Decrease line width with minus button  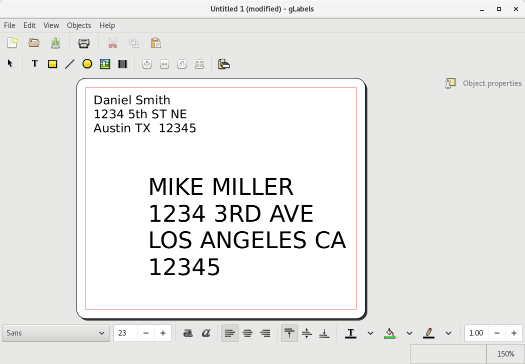click(x=497, y=333)
